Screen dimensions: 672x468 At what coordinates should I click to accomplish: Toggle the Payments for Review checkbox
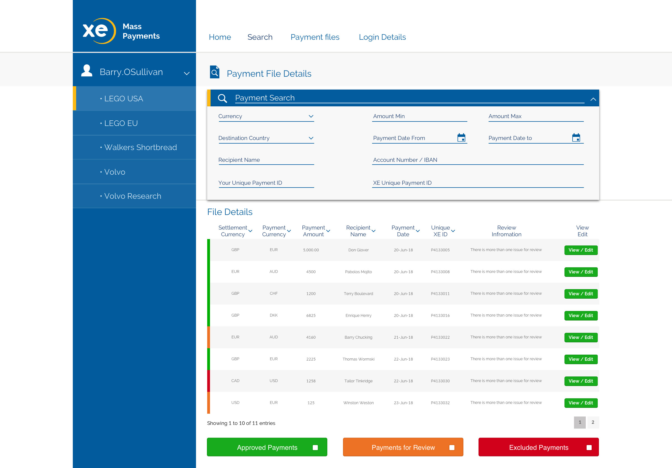point(452,448)
